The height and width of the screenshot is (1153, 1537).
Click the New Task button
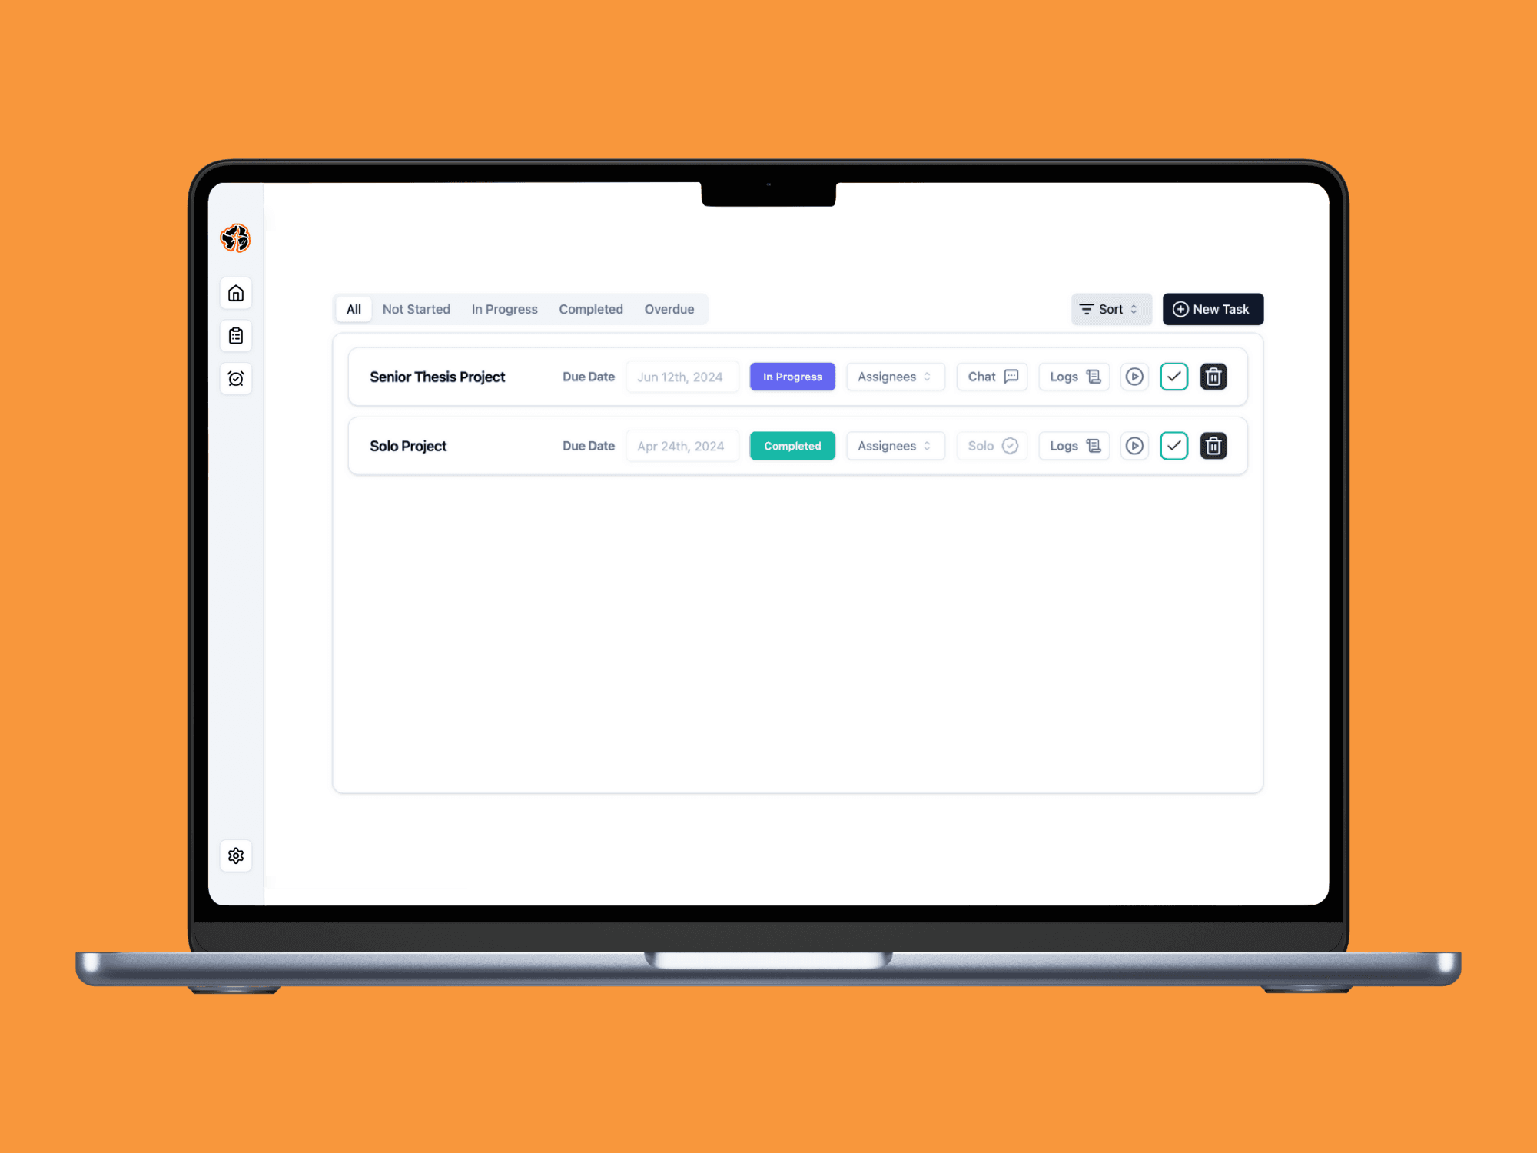1210,309
